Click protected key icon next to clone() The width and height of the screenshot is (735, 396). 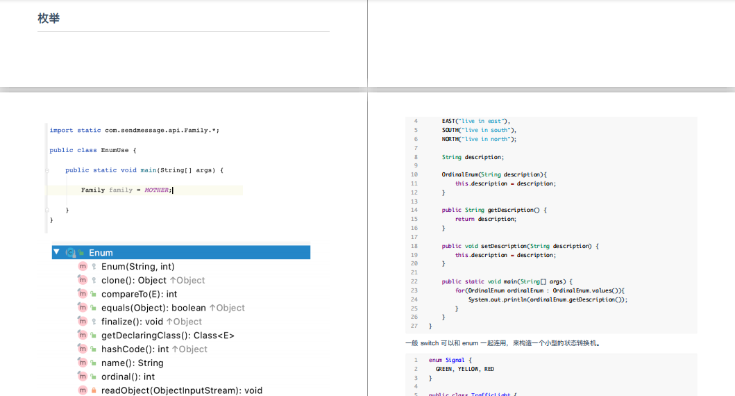pyautogui.click(x=94, y=280)
